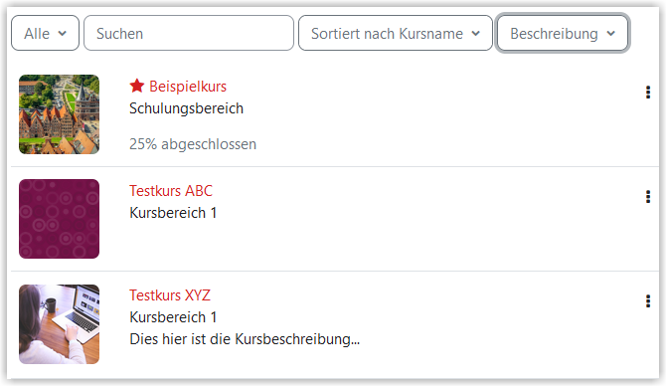Click the chevron arrow in the Alle filter
Screen dimensions: 667x387
click(63, 33)
